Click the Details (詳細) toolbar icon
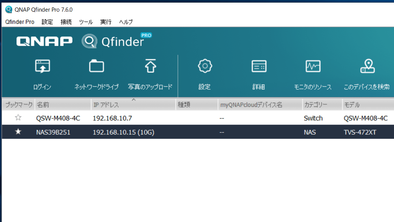 click(259, 66)
